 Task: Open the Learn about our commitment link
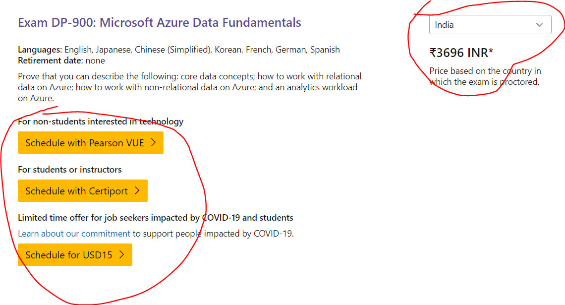coord(74,234)
